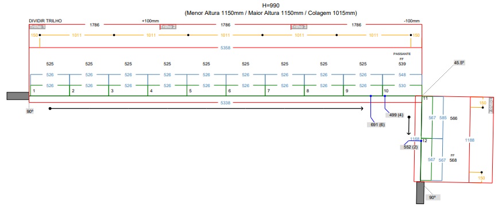
Task: Click the 691 (6) measurement callout
Action: [377, 125]
